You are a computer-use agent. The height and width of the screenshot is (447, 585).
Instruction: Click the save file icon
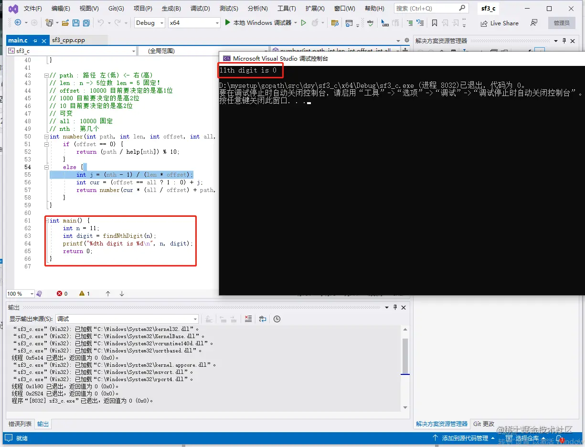76,22
